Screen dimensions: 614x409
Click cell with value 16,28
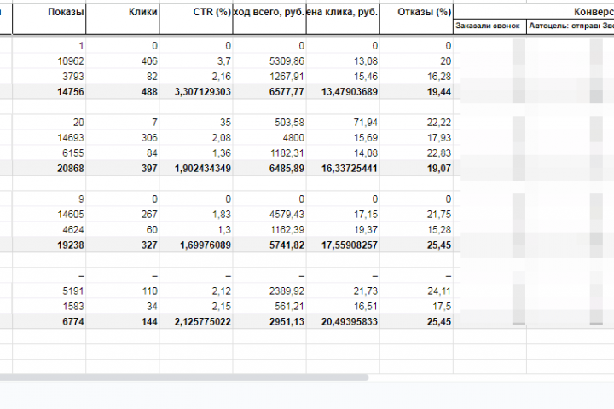click(x=417, y=77)
